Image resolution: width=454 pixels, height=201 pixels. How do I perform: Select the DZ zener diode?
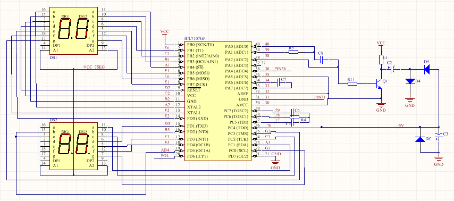pos(420,139)
